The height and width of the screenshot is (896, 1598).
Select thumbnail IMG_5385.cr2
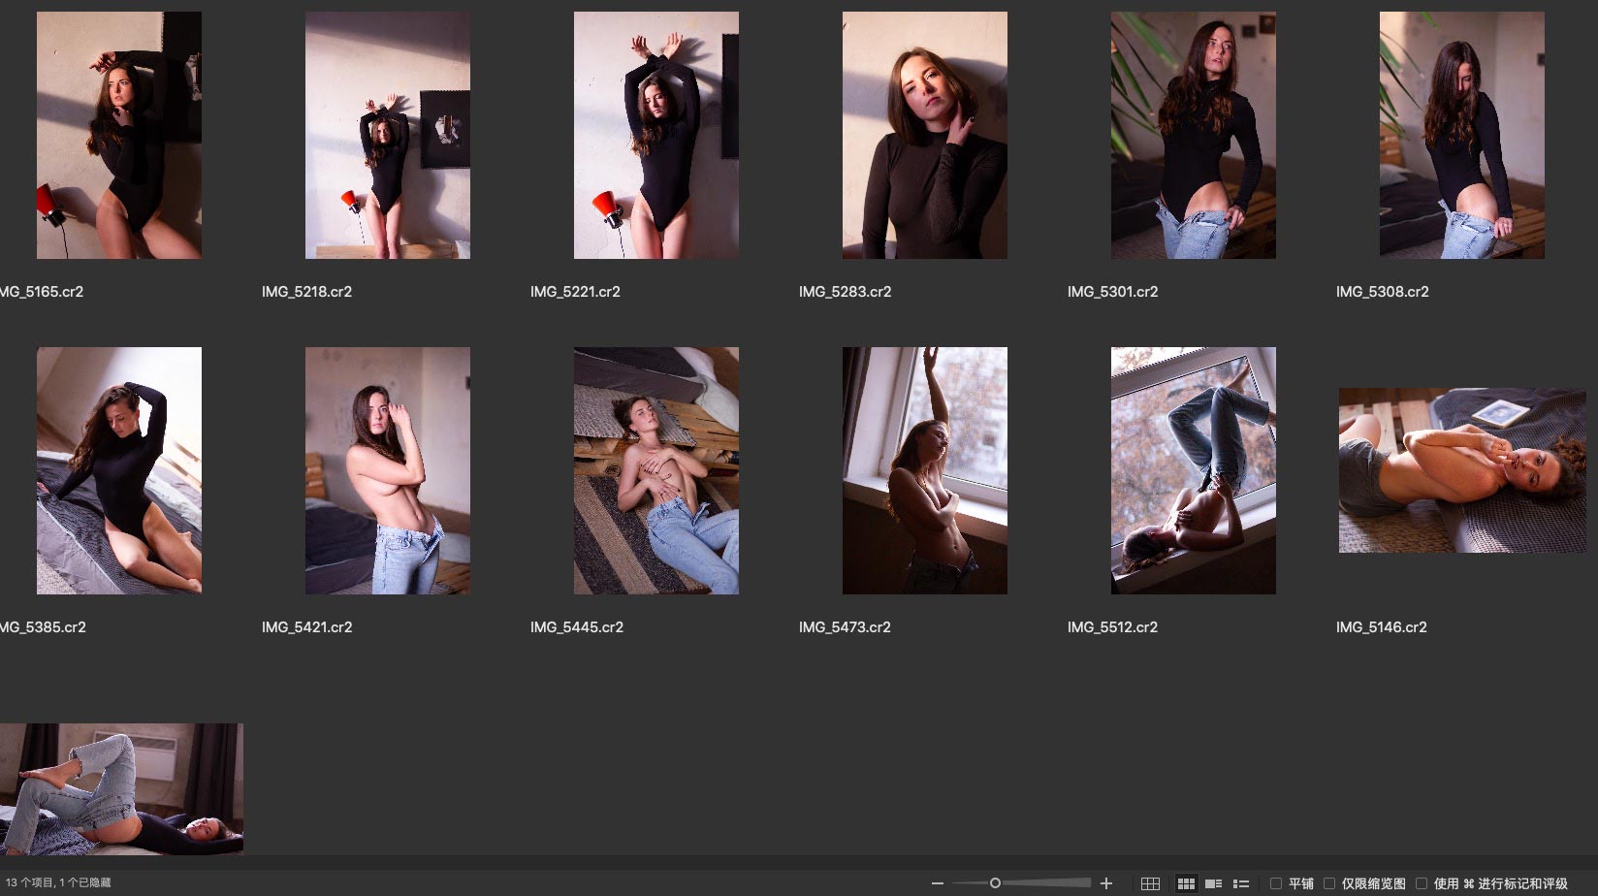point(118,470)
